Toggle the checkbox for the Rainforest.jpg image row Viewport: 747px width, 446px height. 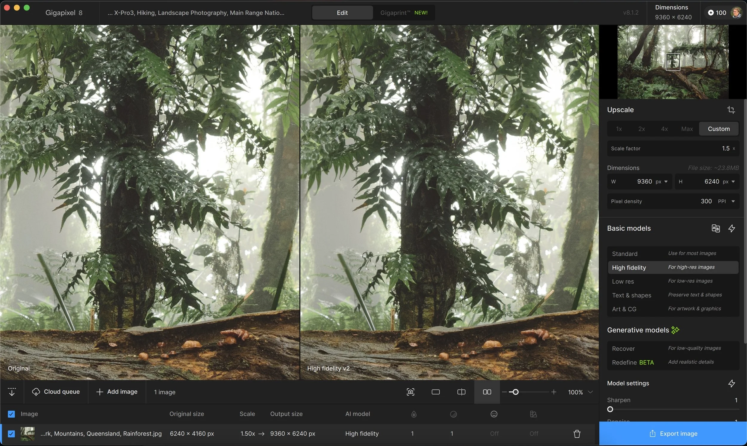click(11, 434)
